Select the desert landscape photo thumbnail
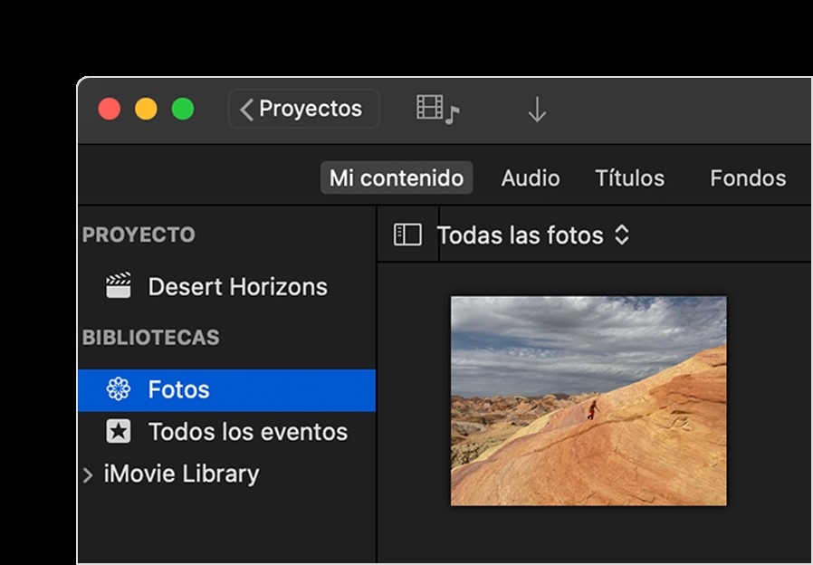This screenshot has width=813, height=565. click(588, 401)
